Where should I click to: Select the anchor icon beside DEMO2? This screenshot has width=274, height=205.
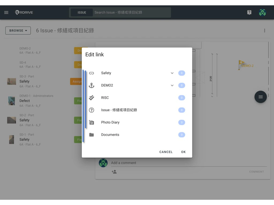92,85
